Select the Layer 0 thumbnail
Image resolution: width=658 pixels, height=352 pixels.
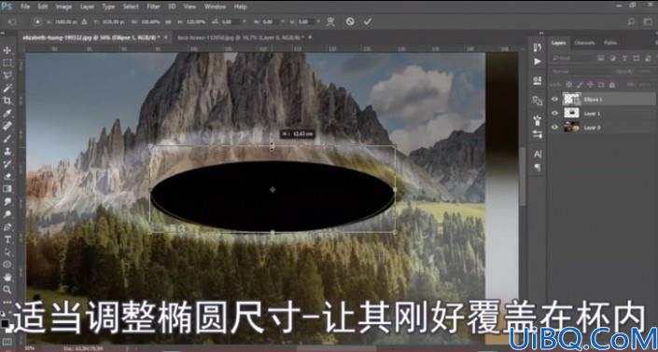click(571, 128)
